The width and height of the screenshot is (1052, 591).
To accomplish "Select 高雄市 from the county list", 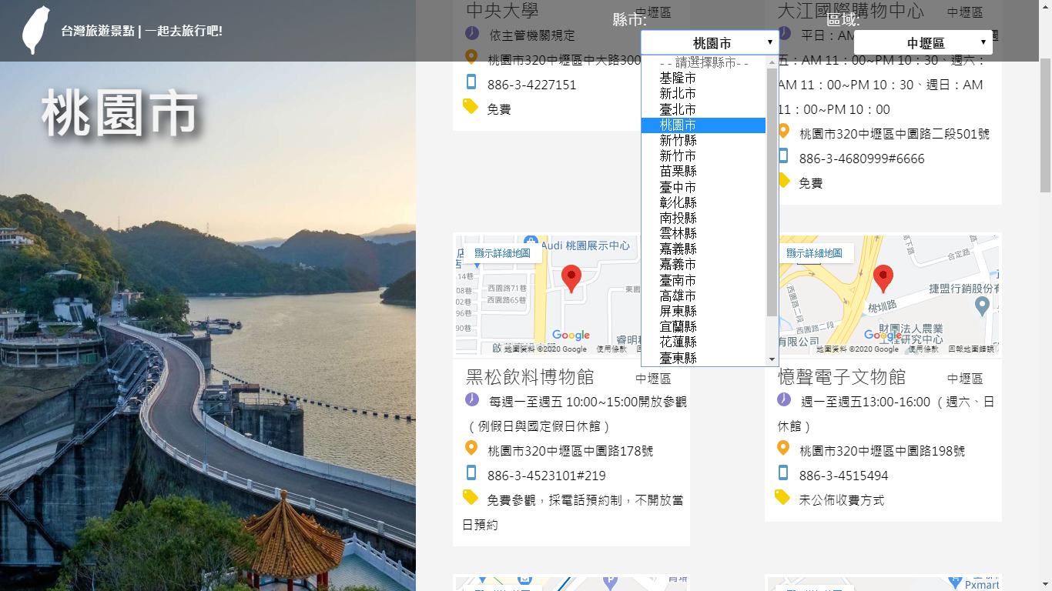I will click(x=678, y=295).
